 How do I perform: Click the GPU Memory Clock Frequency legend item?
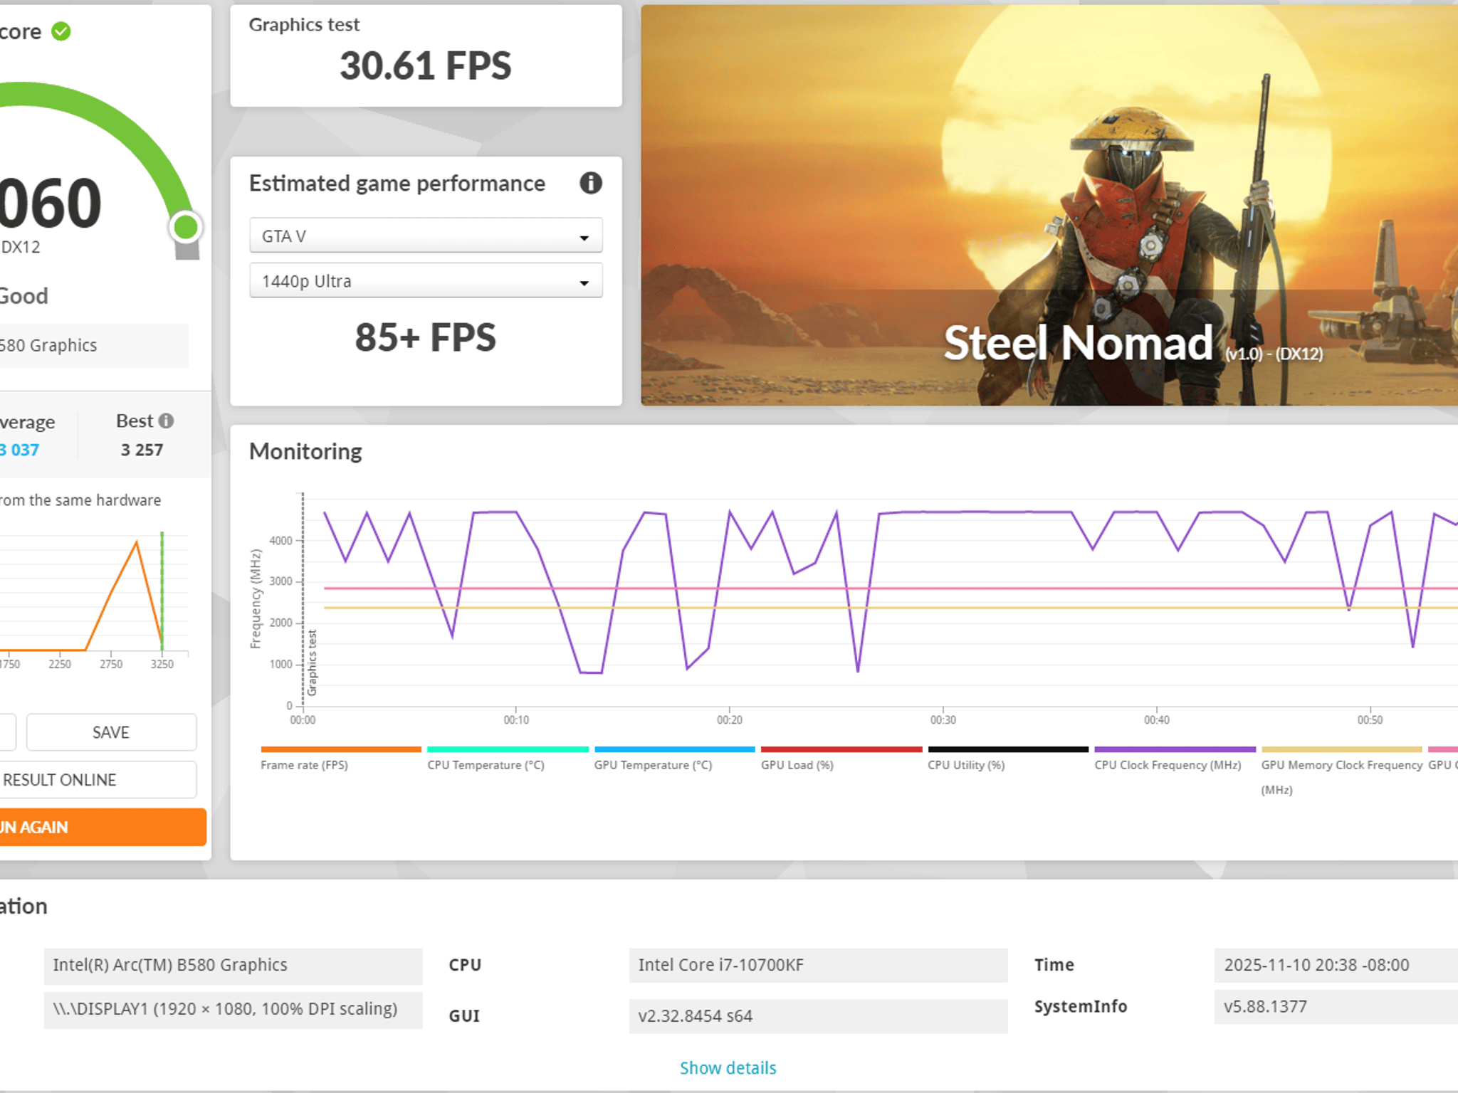1341,766
